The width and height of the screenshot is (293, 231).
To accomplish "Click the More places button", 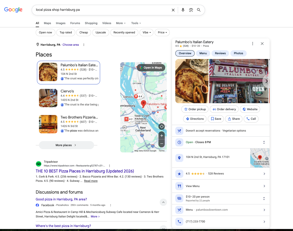I will click(66, 145).
